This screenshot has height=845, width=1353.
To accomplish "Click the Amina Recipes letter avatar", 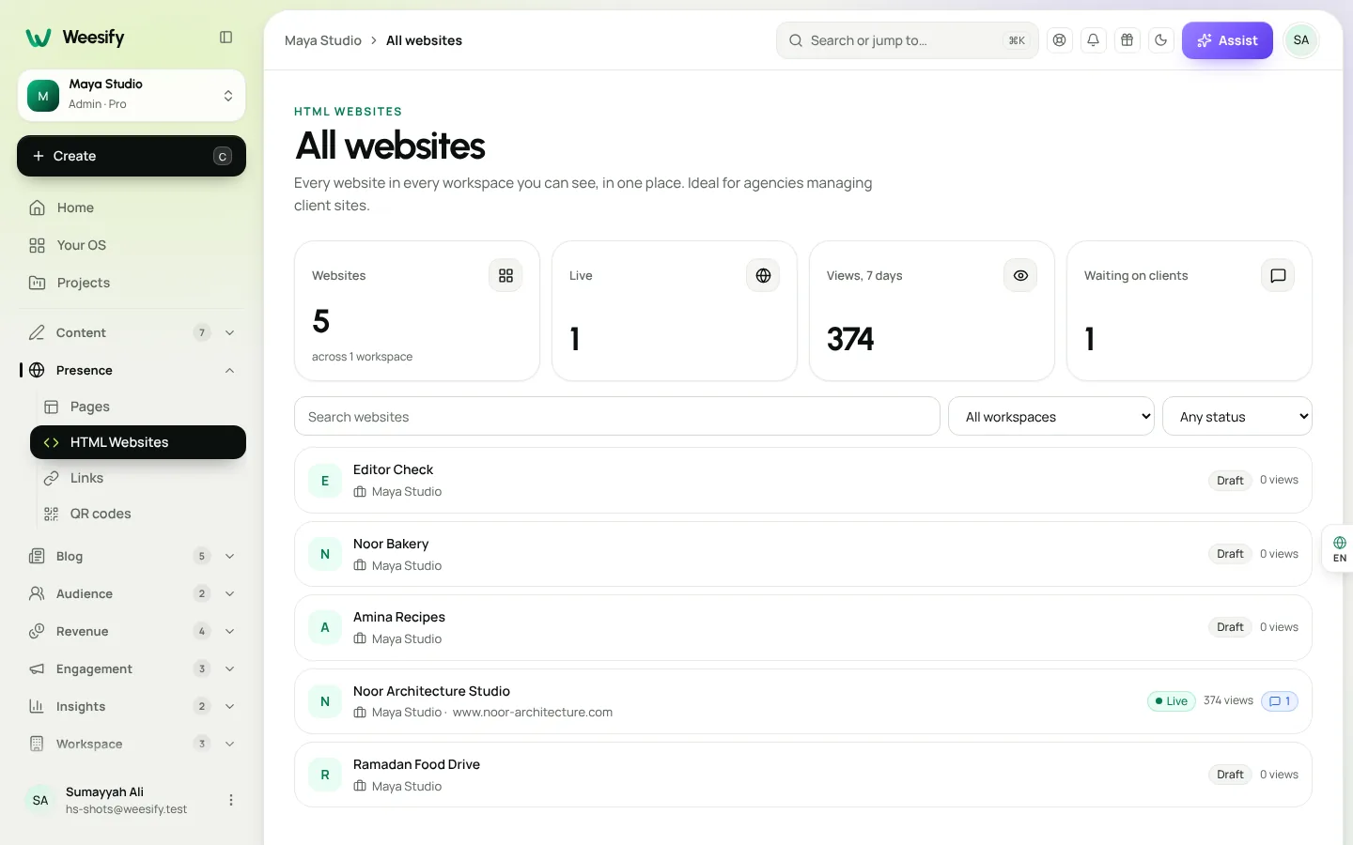I will tap(325, 628).
